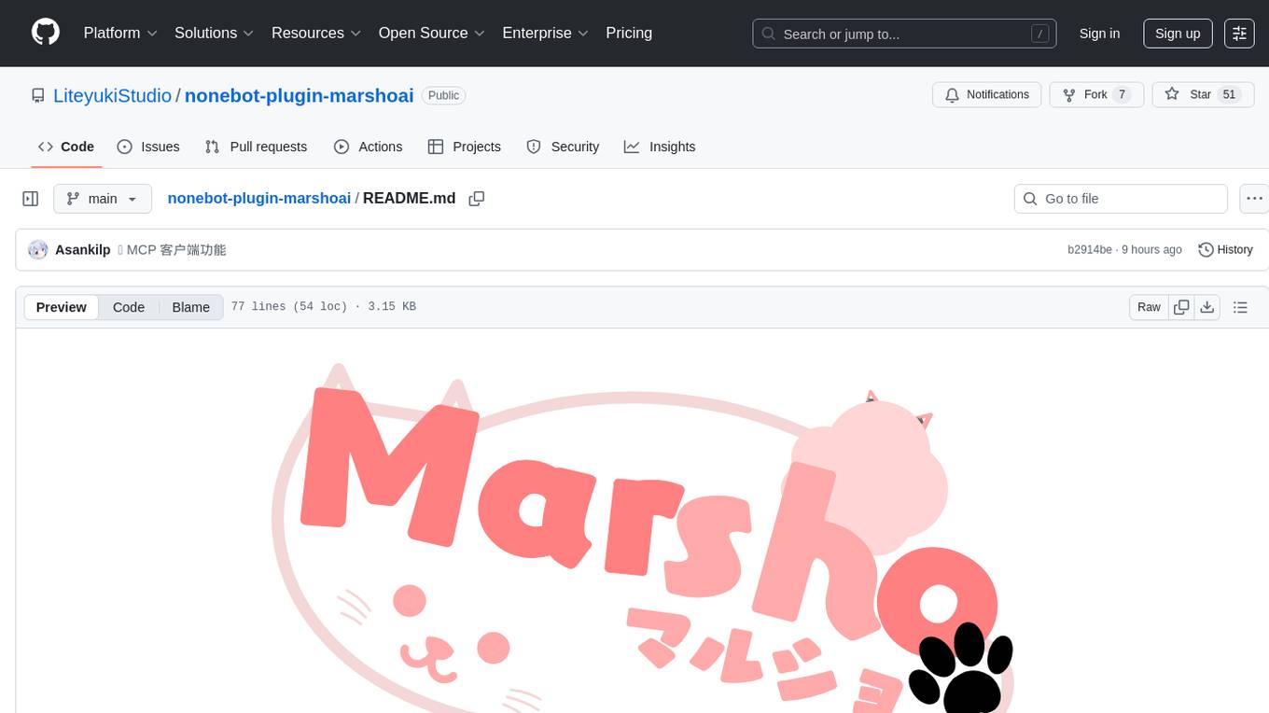Image resolution: width=1269 pixels, height=713 pixels.
Task: Enable Notifications for this repository
Action: 987,94
